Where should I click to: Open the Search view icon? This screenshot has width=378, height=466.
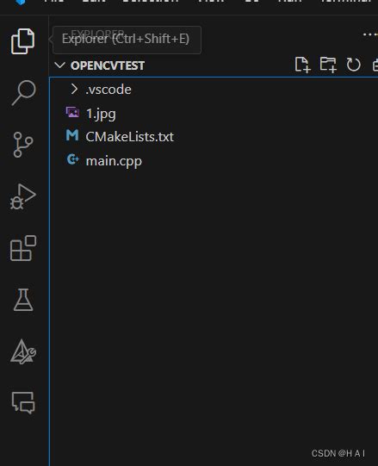pos(23,92)
